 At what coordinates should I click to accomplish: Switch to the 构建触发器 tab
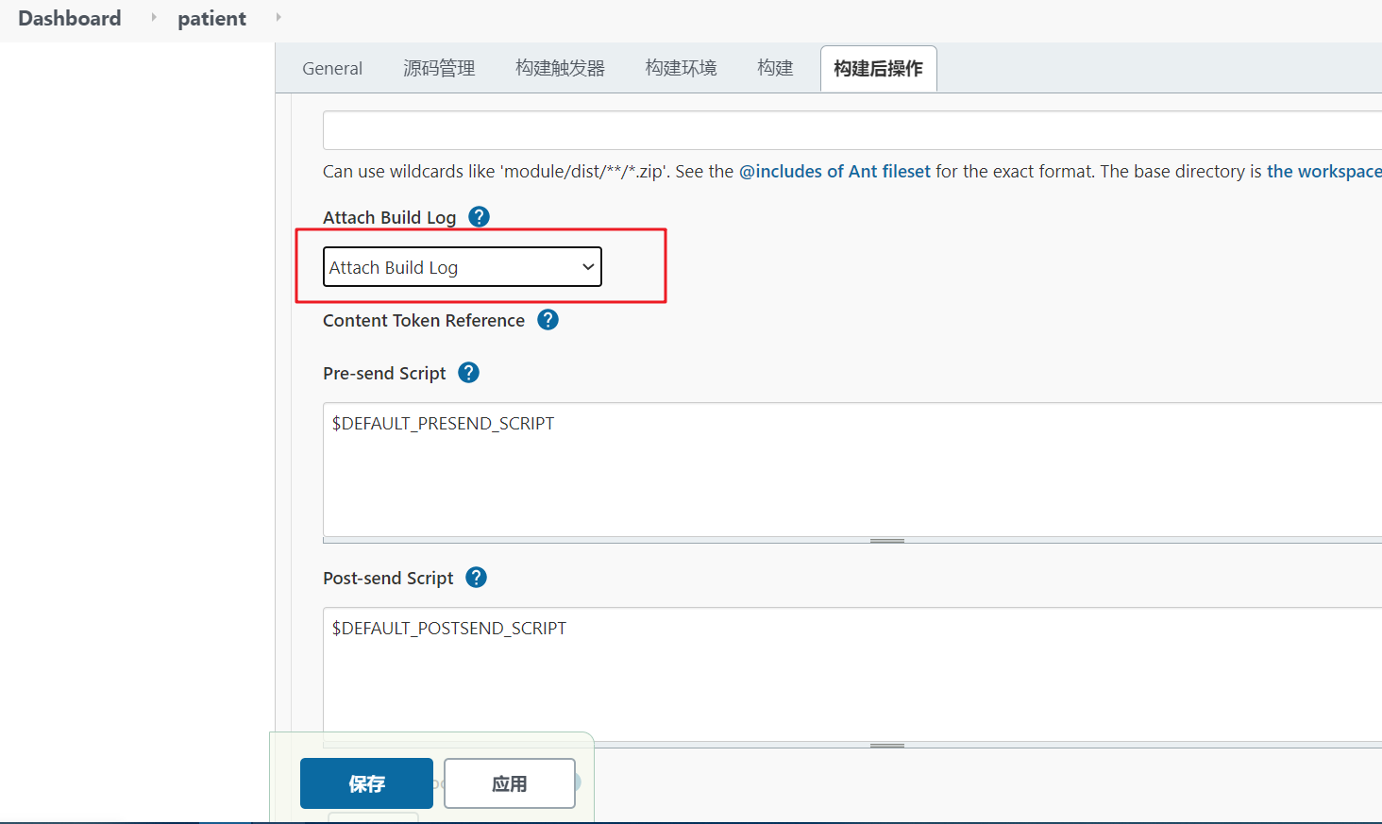[x=560, y=68]
